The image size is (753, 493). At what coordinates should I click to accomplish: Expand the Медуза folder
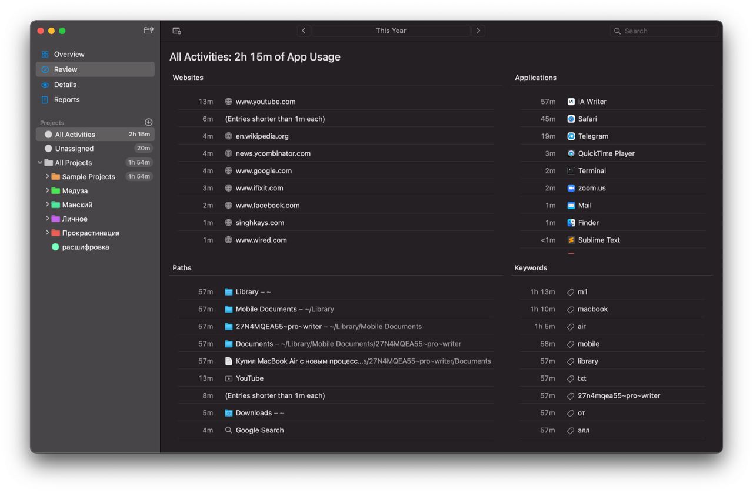[48, 190]
